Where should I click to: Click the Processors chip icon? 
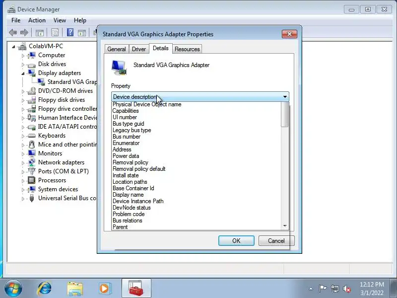[32, 180]
